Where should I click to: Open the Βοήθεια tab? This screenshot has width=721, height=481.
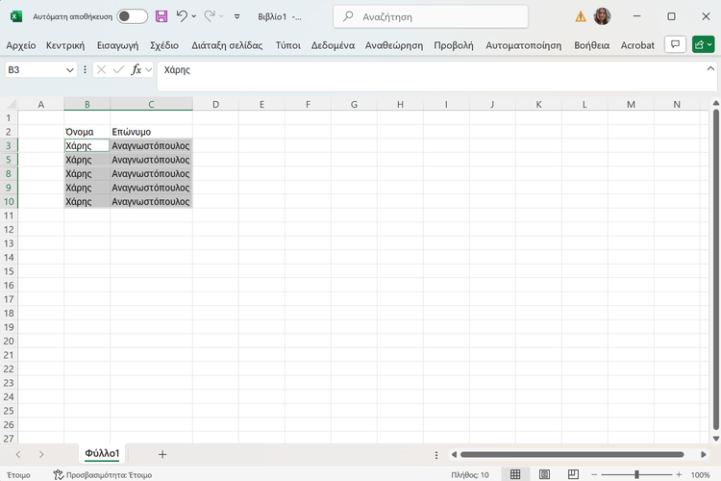coord(592,45)
